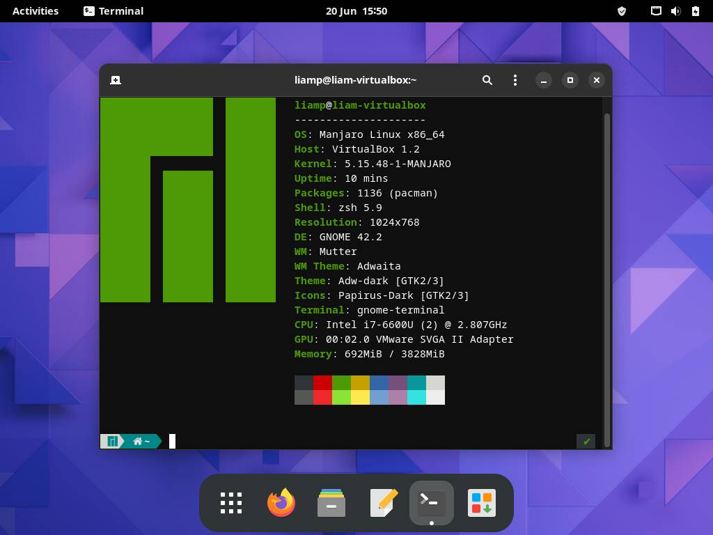This screenshot has height=535, width=713.
Task: Click the Show Applications grid icon
Action: click(230, 502)
